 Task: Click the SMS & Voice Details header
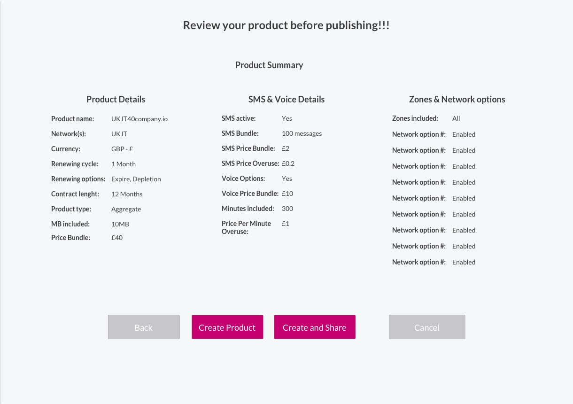point(286,100)
